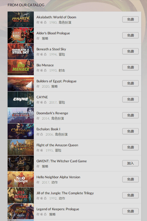Image resolution: width=147 pixels, height=221 pixels.
Task: Click the Apple icon under Beneath a Steel Sky
Action: 42,54
